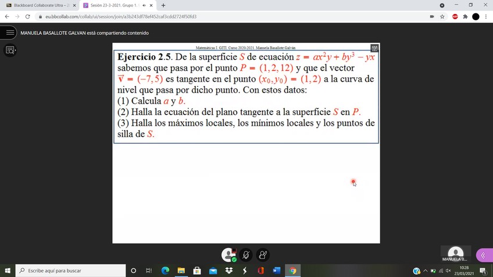Screen dimensions: 493x277
Task: Open Microsoft Word from taskbar
Action: point(276,271)
